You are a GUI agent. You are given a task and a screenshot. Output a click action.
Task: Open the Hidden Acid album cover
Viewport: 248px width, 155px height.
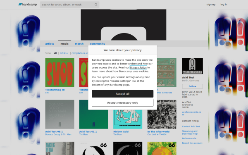point(128,119)
